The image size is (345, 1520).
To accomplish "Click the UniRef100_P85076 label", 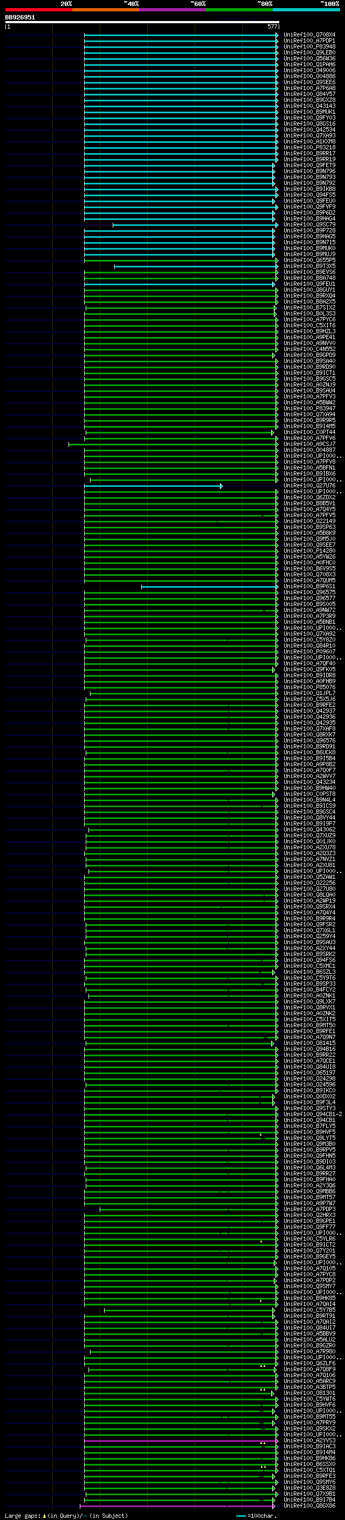I will coord(309,687).
